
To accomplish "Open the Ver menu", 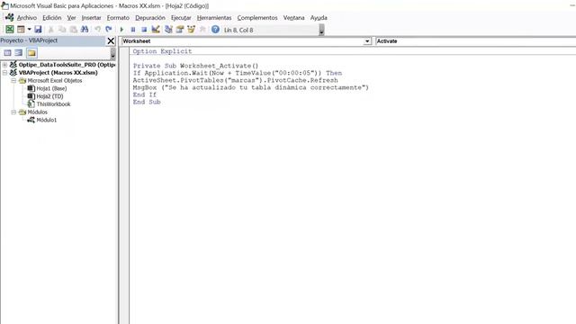I will tap(71, 18).
